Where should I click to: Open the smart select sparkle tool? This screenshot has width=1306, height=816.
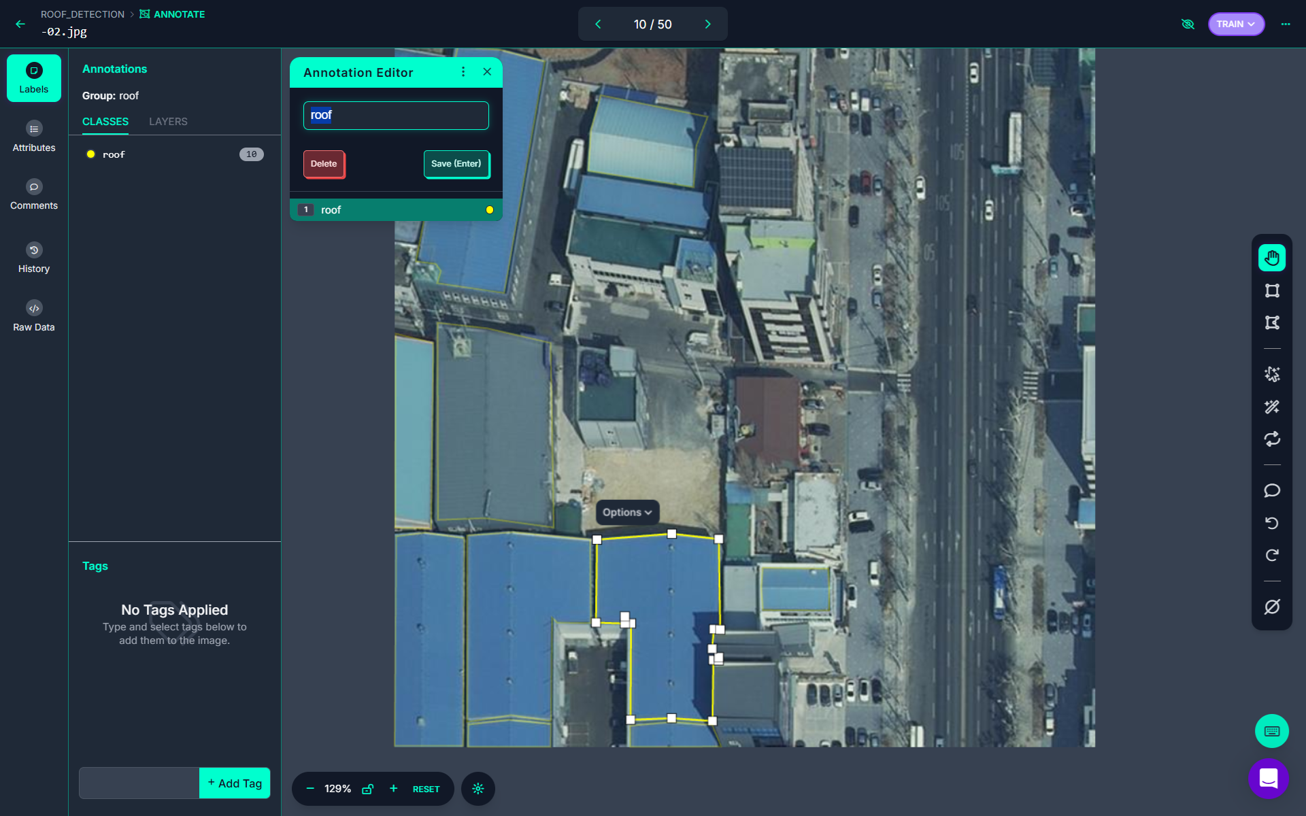(x=1271, y=374)
